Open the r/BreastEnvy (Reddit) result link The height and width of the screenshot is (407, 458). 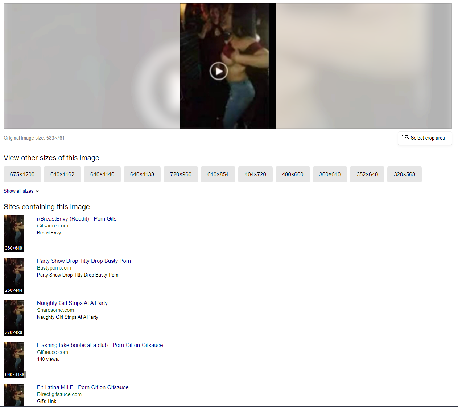tap(77, 219)
